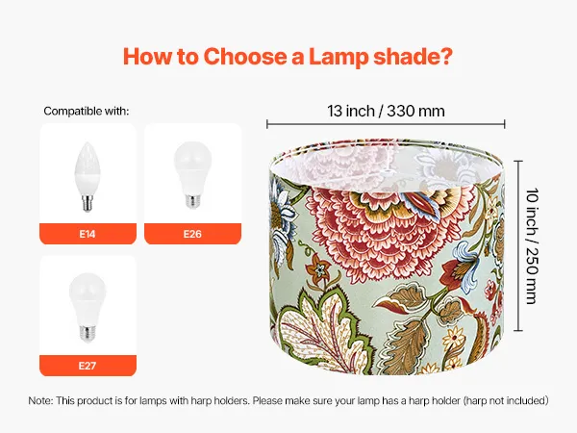The height and width of the screenshot is (433, 577).
Task: Click the E27 bulb's screw base
Action: point(87,333)
